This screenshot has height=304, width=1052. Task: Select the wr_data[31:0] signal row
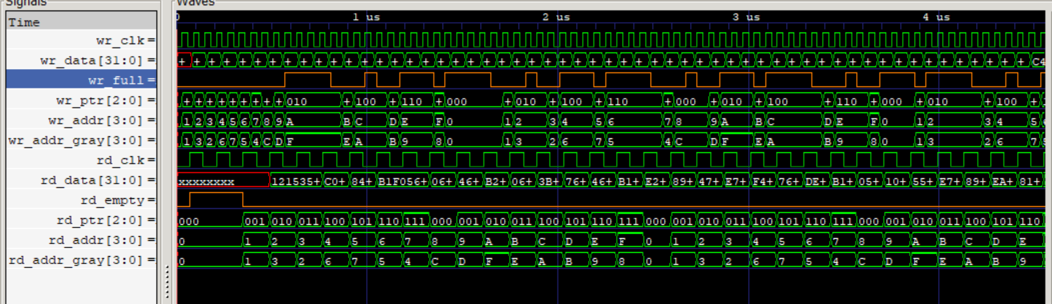pyautogui.click(x=91, y=61)
